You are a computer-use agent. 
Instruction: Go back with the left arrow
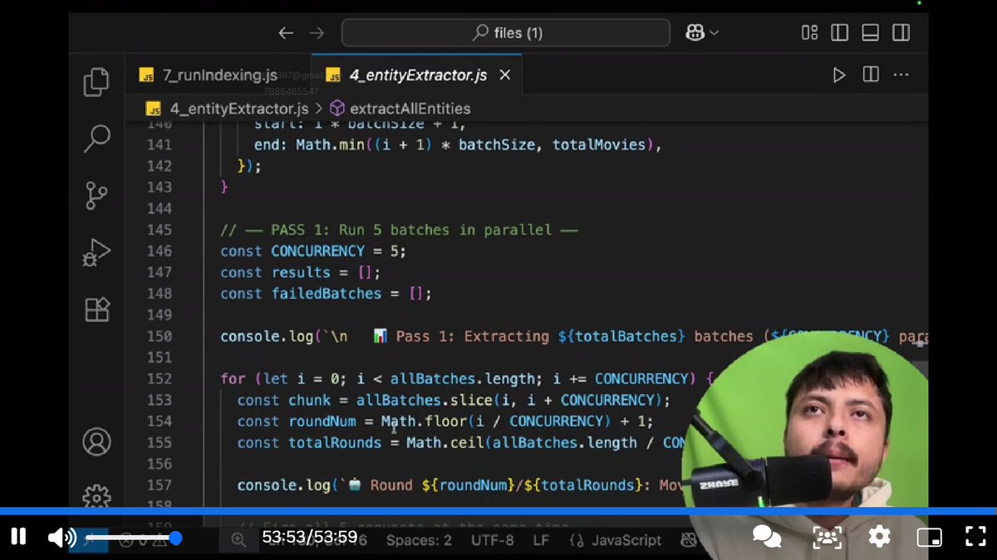click(x=286, y=33)
